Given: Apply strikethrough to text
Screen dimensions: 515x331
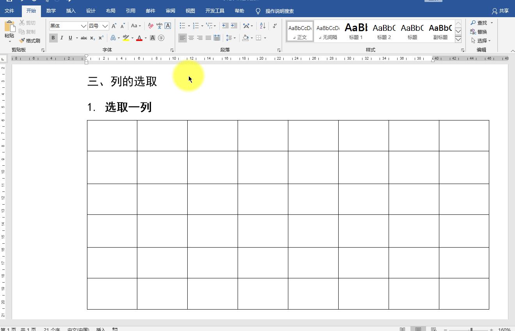Looking at the screenshot, I should point(83,38).
